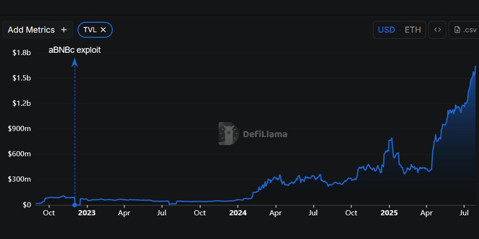Click the TVL line peak at far right

click(475, 66)
